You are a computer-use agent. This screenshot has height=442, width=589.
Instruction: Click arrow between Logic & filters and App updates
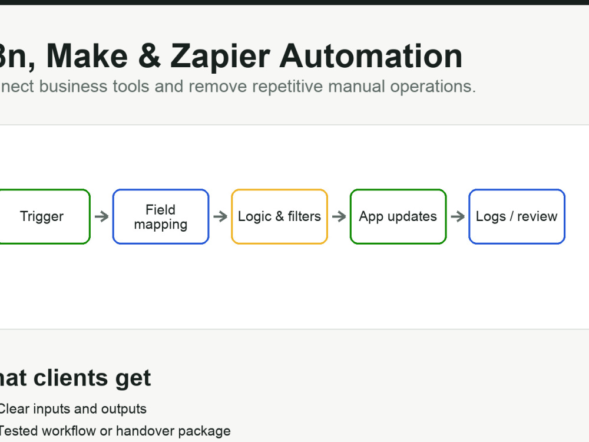pyautogui.click(x=339, y=216)
